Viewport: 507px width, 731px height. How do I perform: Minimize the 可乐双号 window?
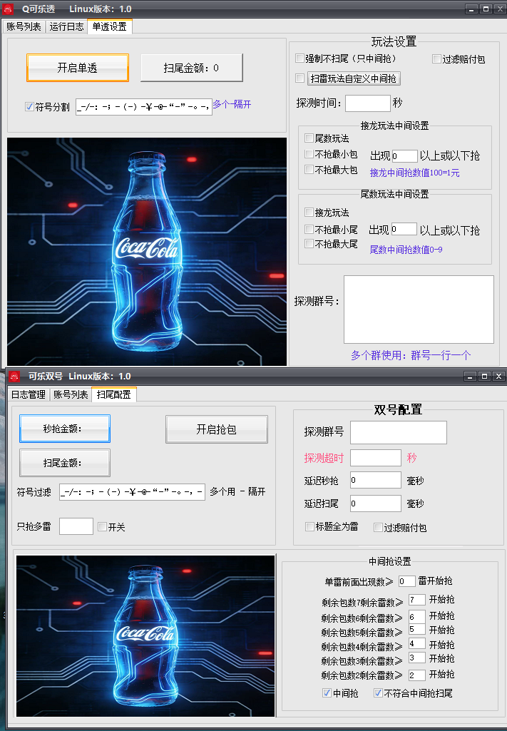coord(470,377)
